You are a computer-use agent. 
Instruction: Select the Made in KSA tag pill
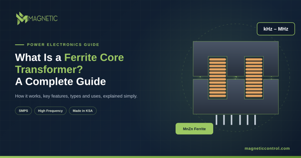point(83,111)
